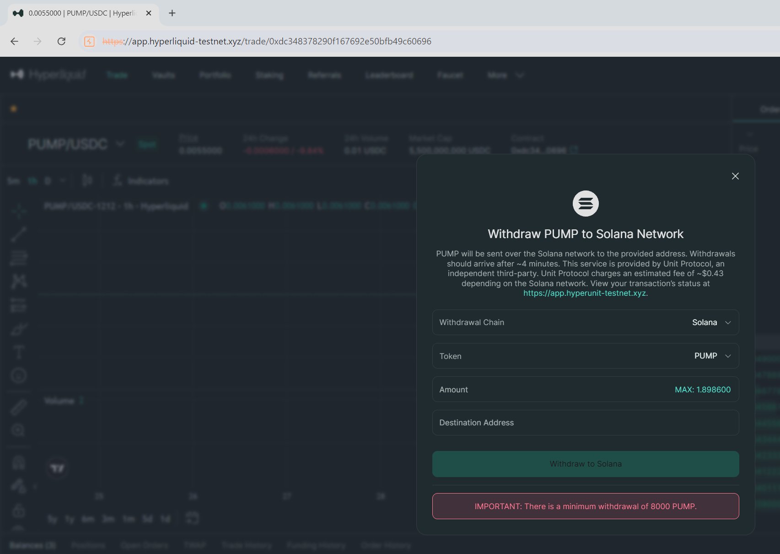Open a new browser tab
The image size is (780, 554).
(x=172, y=13)
